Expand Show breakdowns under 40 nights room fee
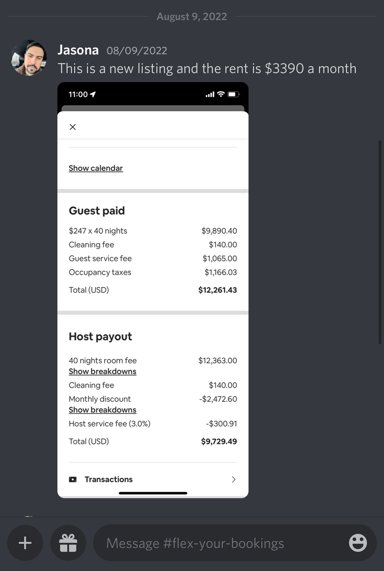Screen dimensions: 384x571 [103, 372]
